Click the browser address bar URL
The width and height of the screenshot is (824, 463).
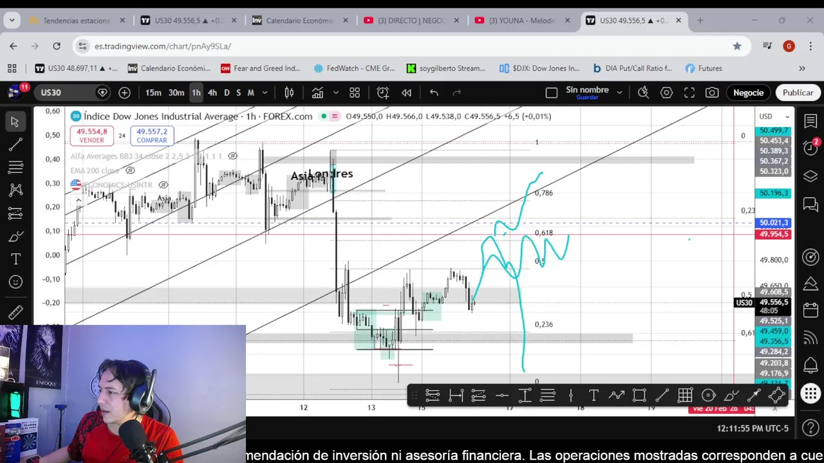[x=162, y=46]
